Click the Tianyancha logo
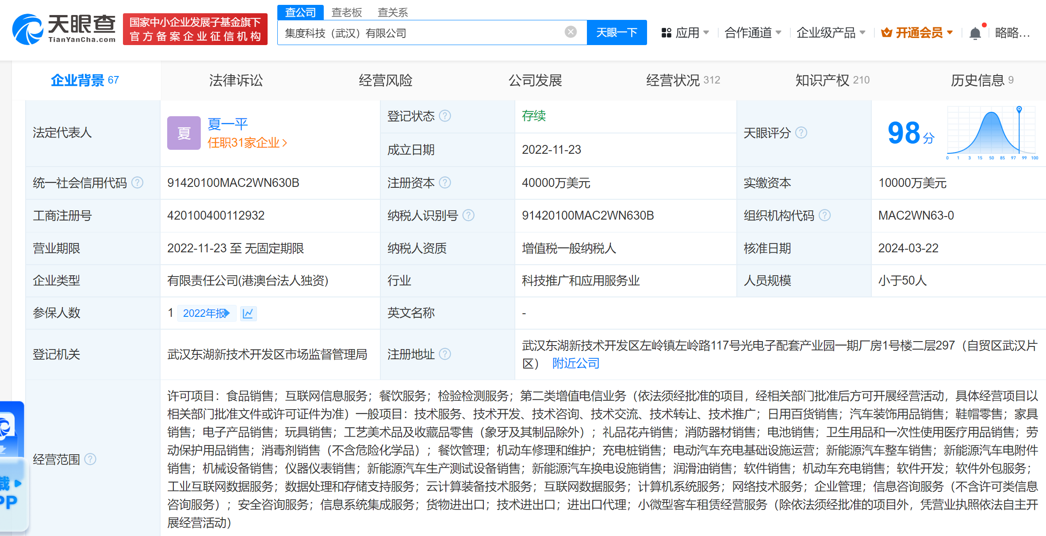1046x536 pixels. point(64,29)
